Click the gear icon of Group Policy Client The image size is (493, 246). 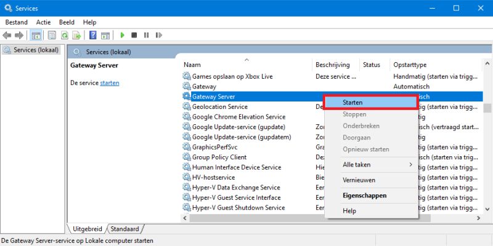click(x=187, y=157)
